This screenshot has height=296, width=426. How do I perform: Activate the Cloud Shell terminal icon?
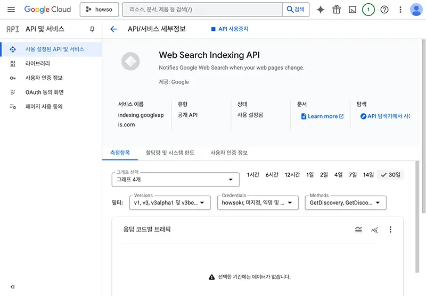353,10
